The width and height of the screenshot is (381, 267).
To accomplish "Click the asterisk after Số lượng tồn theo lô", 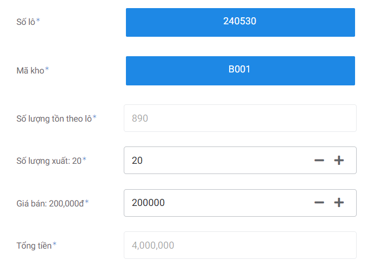I will click(95, 117).
